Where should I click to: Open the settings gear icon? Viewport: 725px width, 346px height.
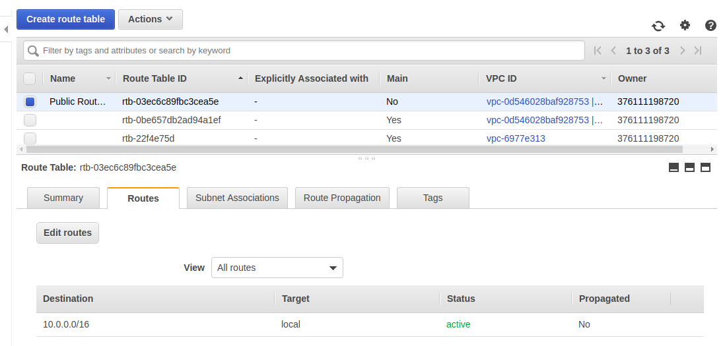(685, 25)
